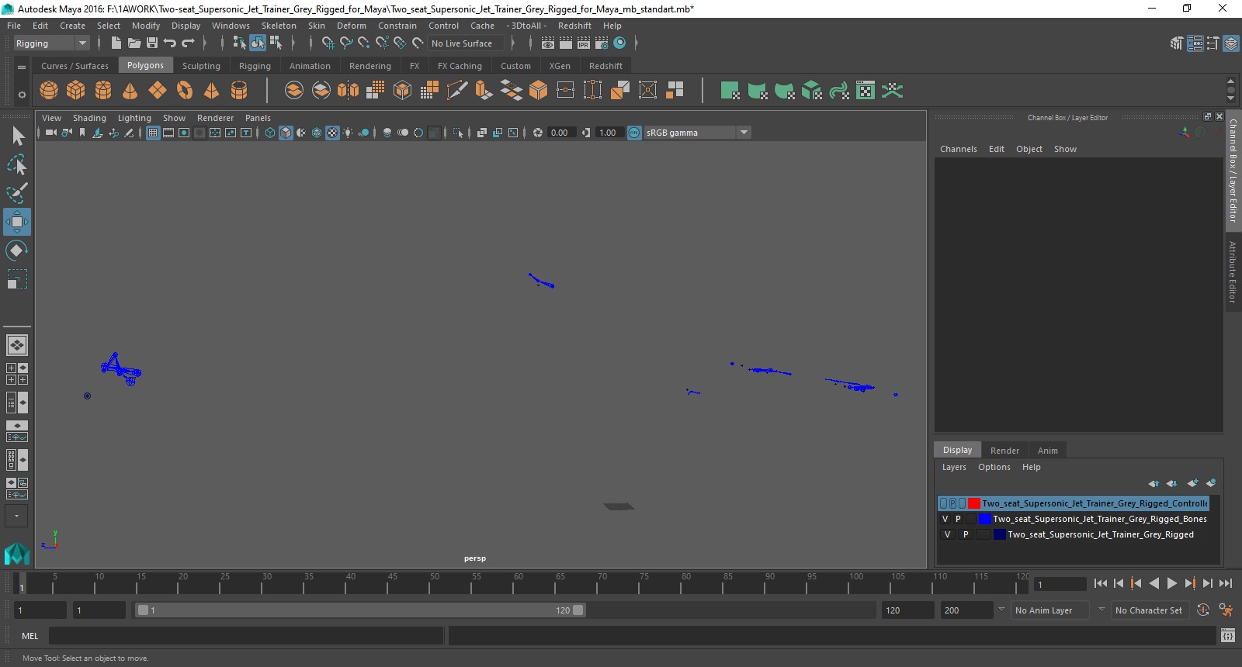Activate the Rotate tool in toolbox

[17, 250]
